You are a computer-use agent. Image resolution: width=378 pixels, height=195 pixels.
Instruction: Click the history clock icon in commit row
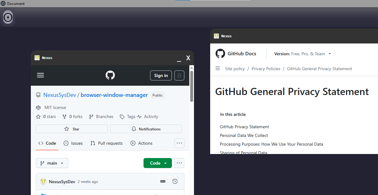point(175,181)
